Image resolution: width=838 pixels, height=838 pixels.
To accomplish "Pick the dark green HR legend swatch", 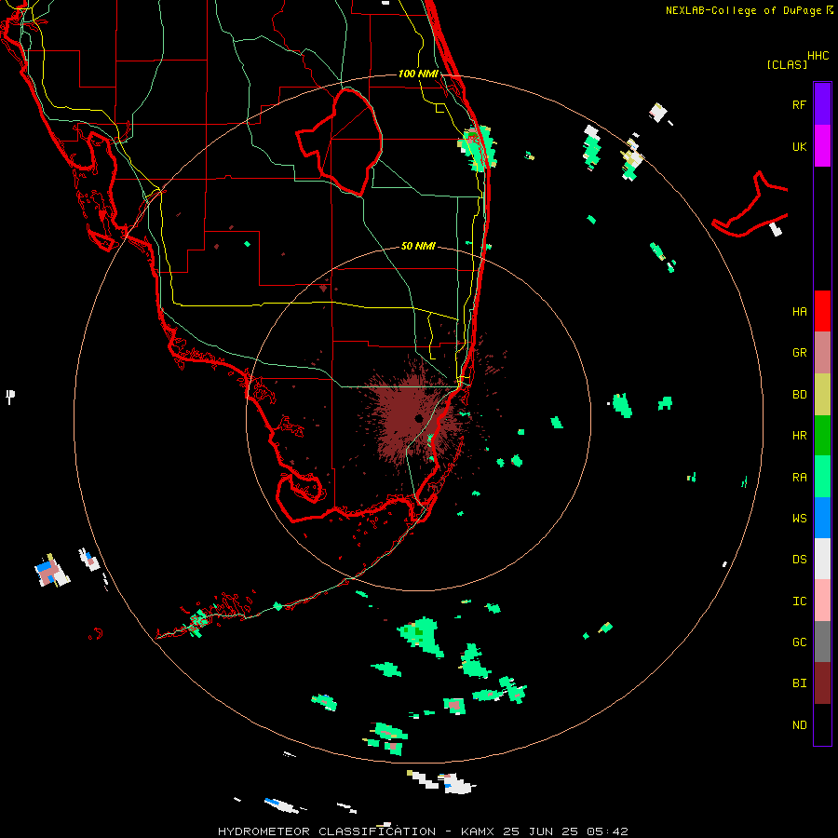I will (822, 436).
